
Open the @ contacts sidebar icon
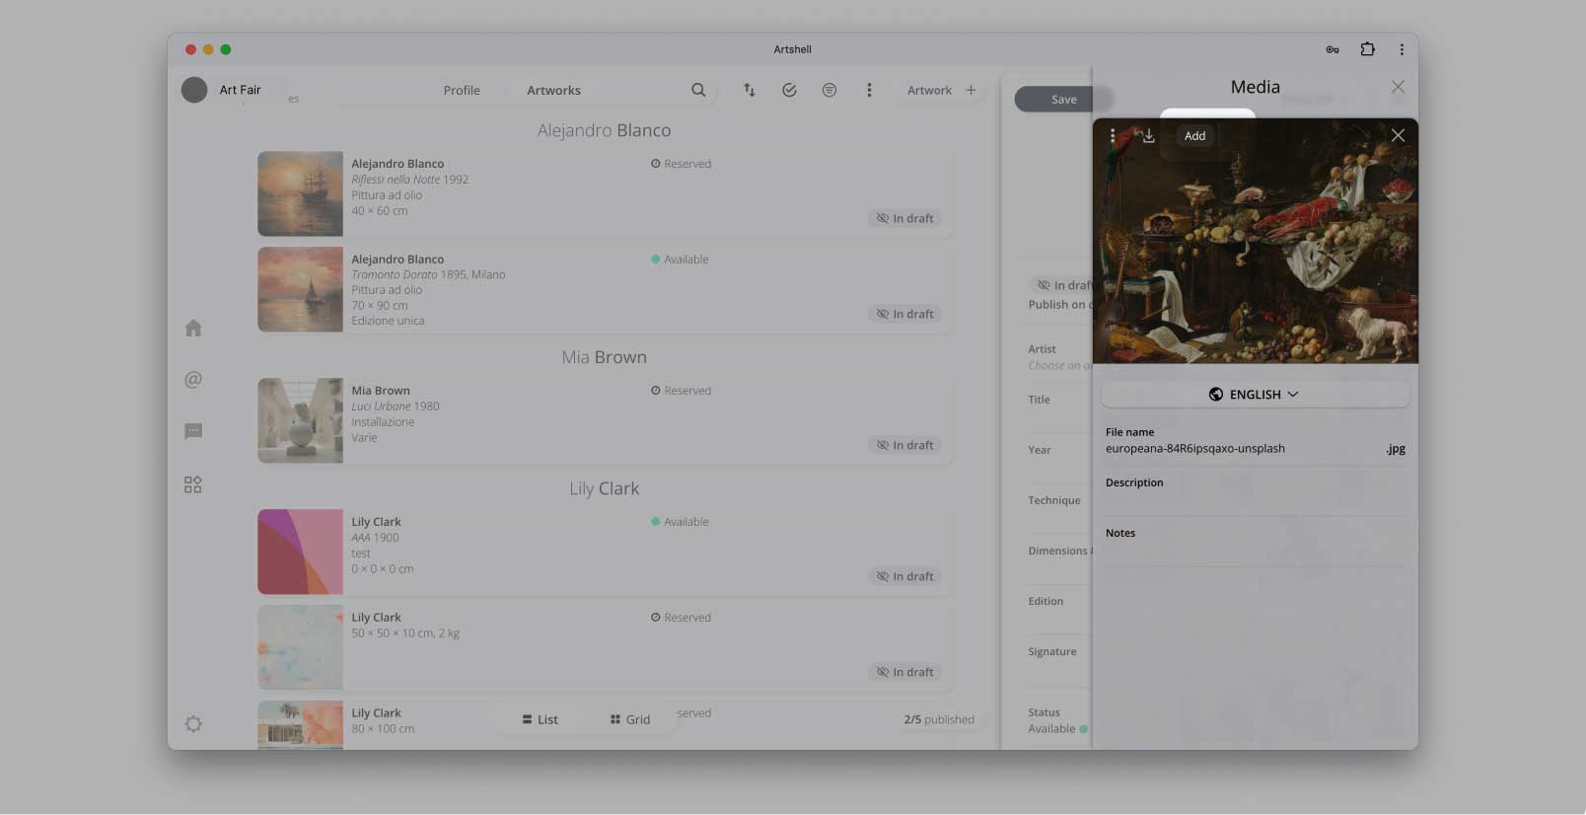pos(193,379)
